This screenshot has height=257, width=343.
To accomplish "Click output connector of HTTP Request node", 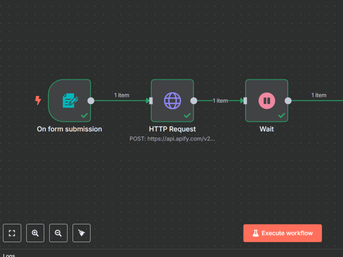I will click(x=193, y=101).
